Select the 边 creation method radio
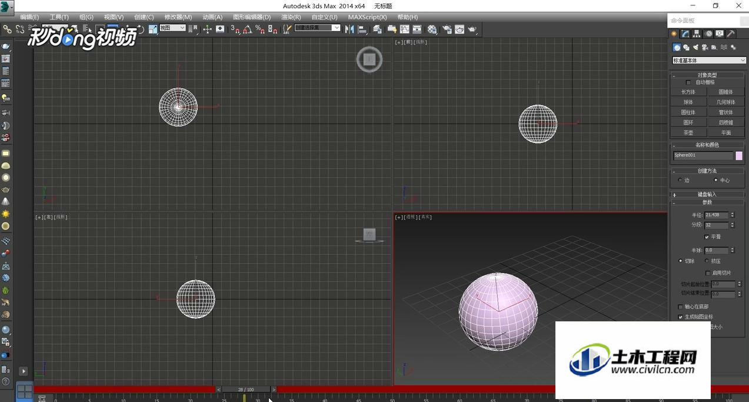 coord(680,180)
